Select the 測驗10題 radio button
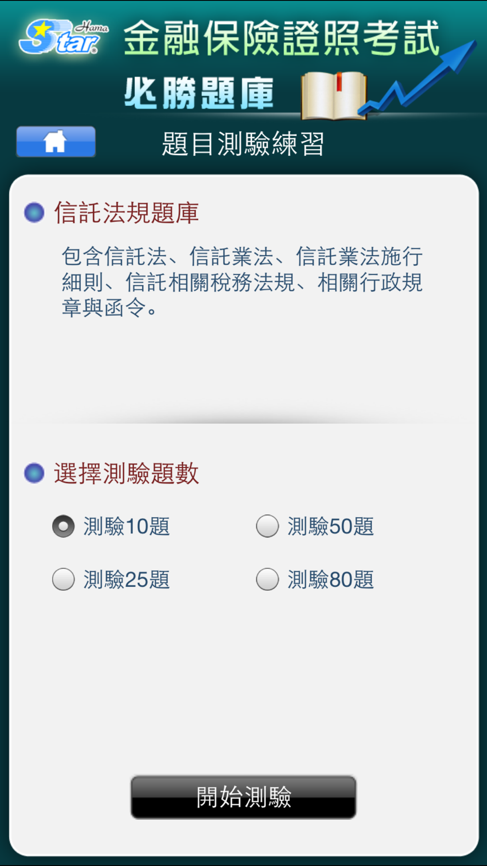The height and width of the screenshot is (866, 487). (x=63, y=527)
